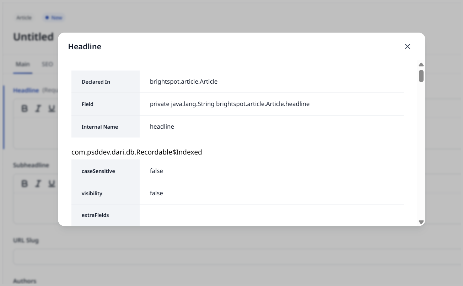The height and width of the screenshot is (286, 463).
Task: Apply bold formatting in the Subheadline editor
Action: (x=24, y=184)
